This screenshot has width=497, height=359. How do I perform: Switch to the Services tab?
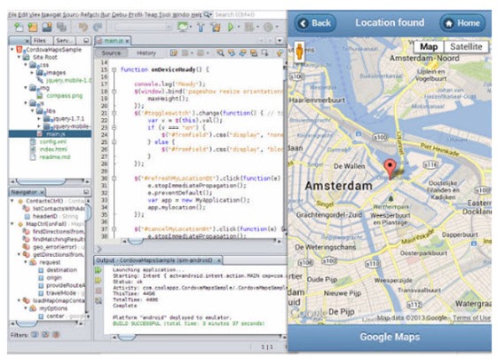(64, 41)
